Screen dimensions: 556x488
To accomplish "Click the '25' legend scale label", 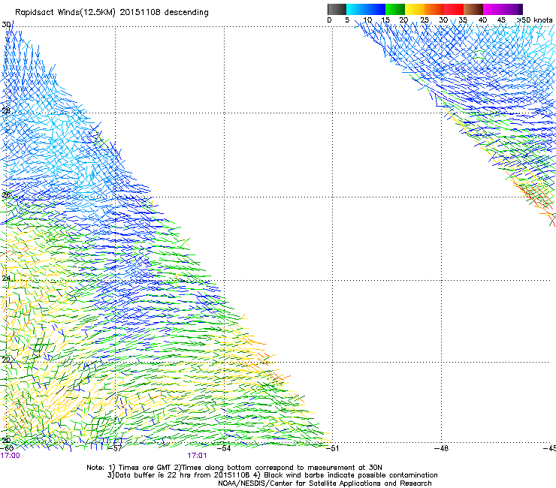I will pos(425,20).
